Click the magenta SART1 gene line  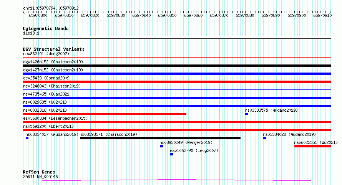pos(177,180)
